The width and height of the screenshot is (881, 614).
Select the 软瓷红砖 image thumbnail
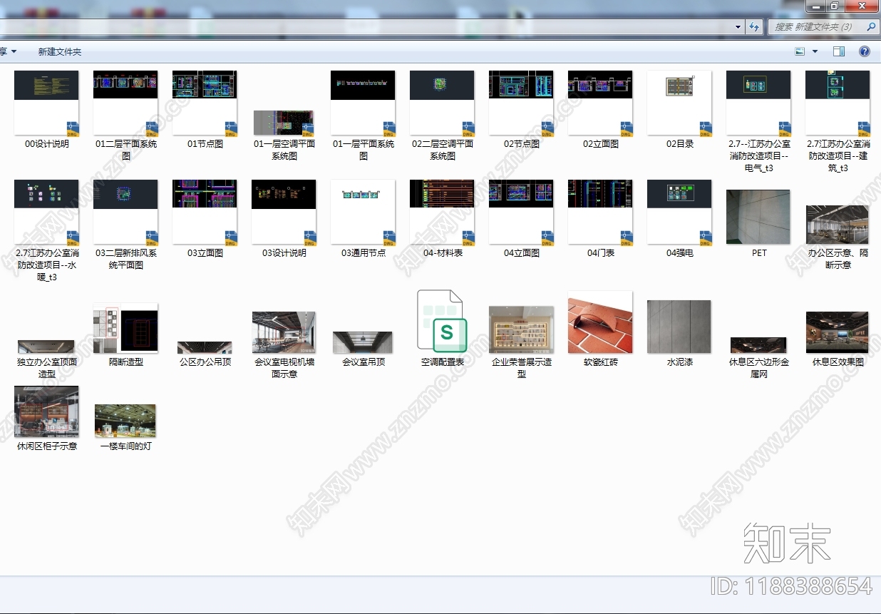[x=600, y=322]
